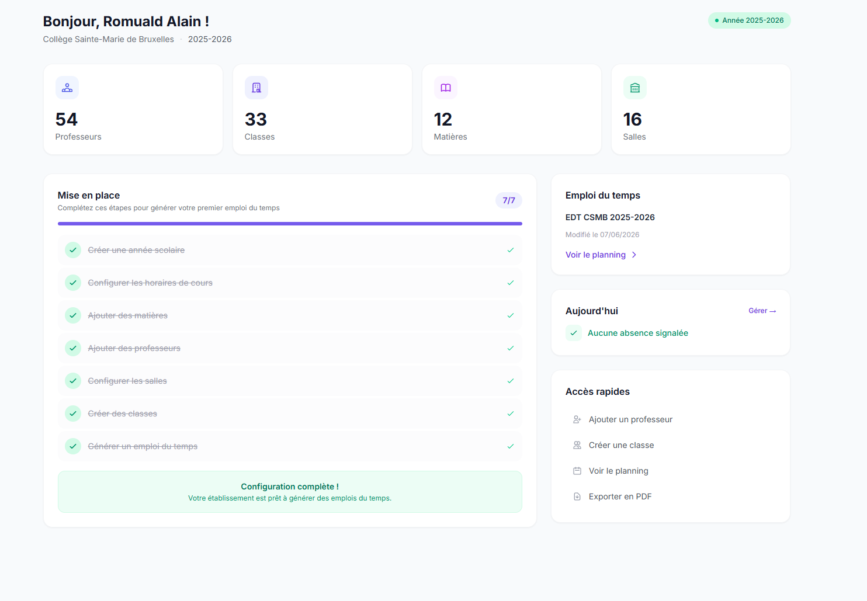The width and height of the screenshot is (867, 601).
Task: Click the chevron next to Voir le planning
Action: 634,255
